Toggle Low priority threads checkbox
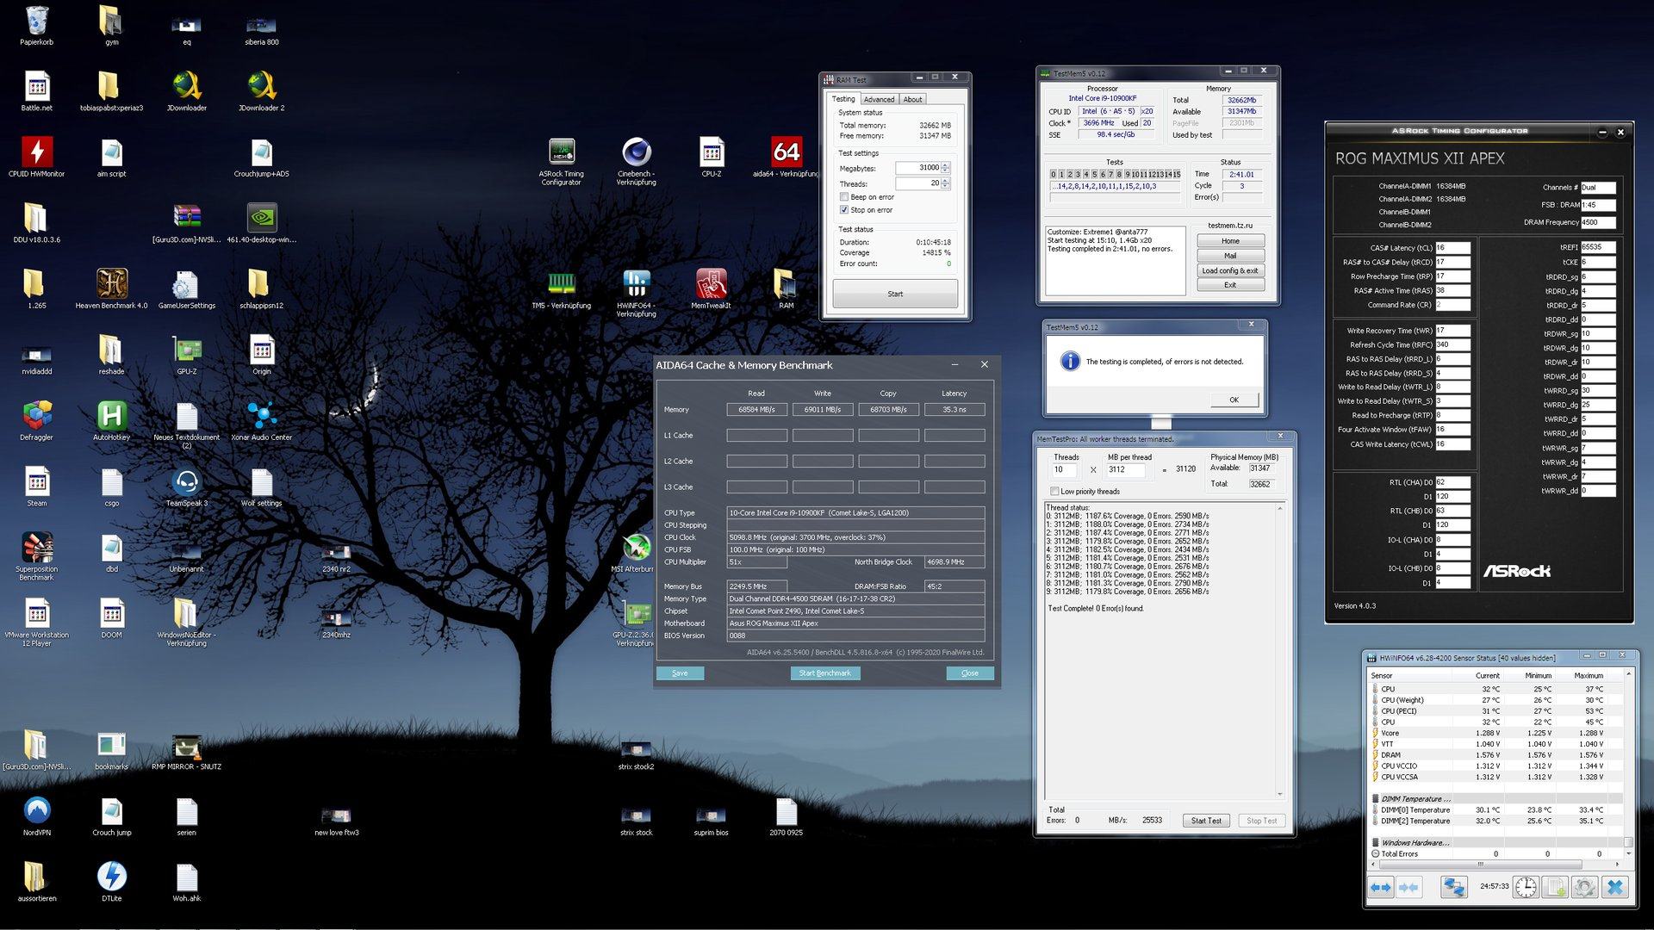 1054,492
